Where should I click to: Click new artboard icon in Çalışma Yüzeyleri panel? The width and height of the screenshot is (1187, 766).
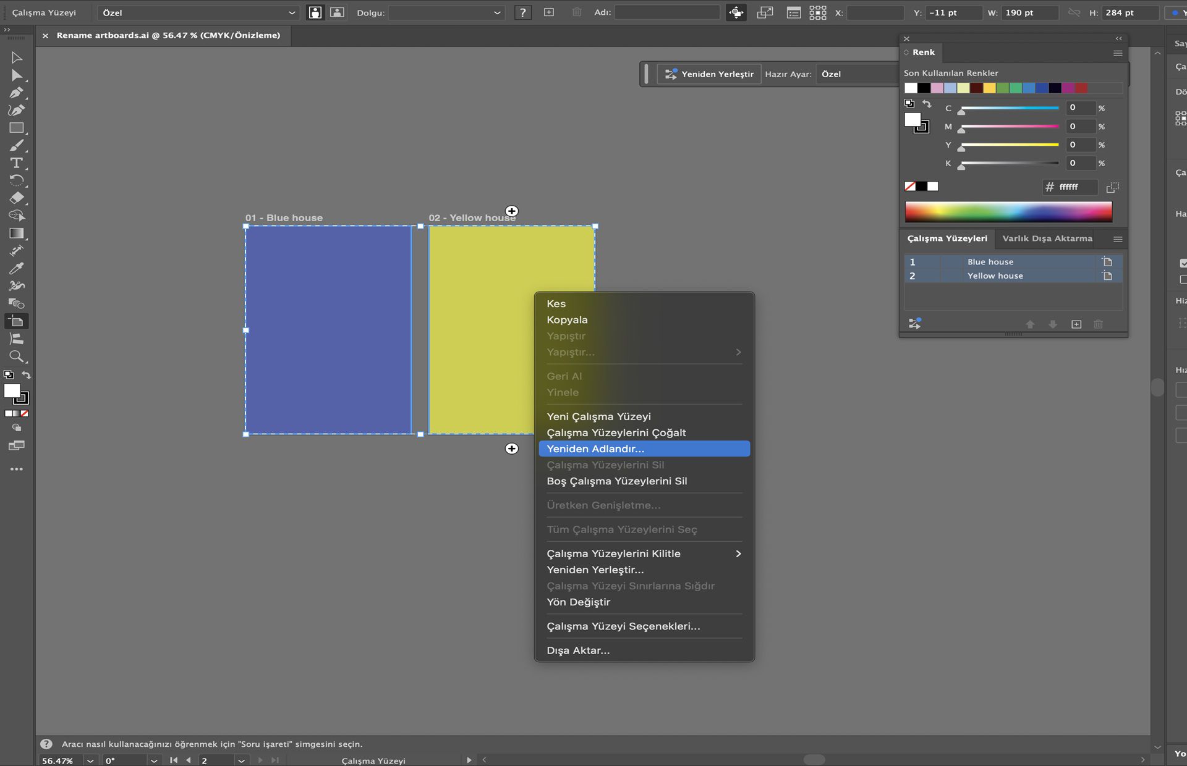pos(1076,324)
